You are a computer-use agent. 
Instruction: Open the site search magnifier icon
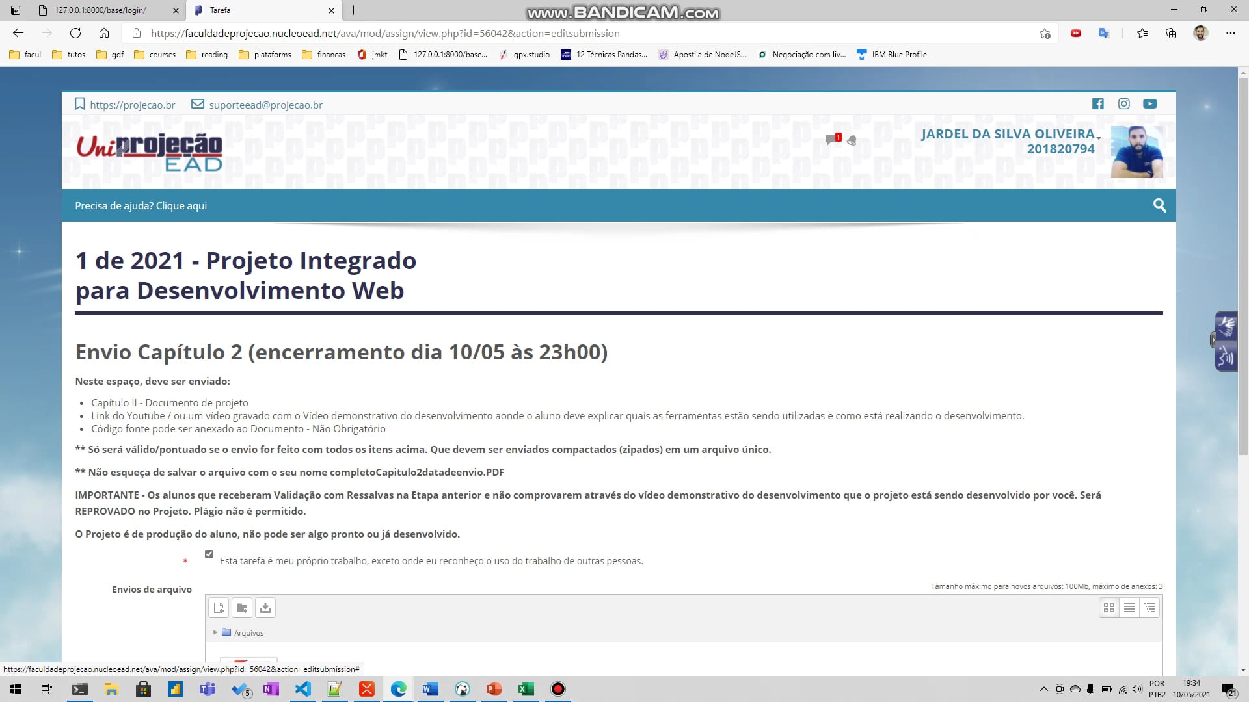click(x=1159, y=205)
